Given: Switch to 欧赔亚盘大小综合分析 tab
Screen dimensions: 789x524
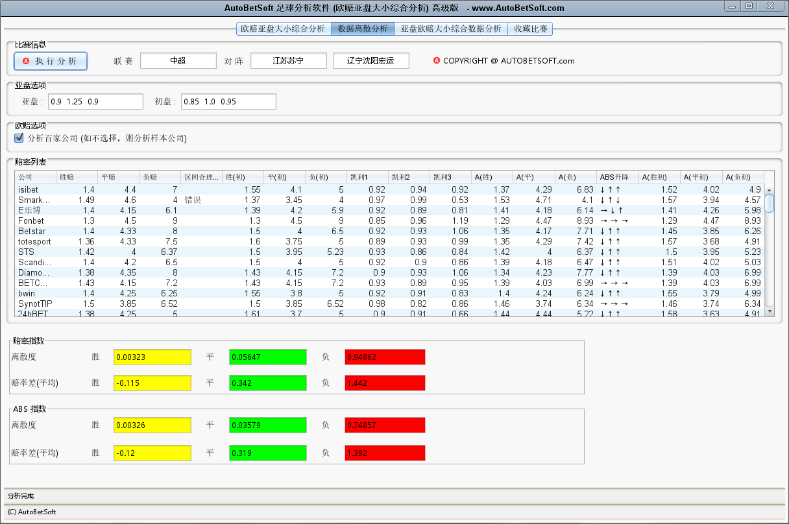Looking at the screenshot, I should point(283,29).
